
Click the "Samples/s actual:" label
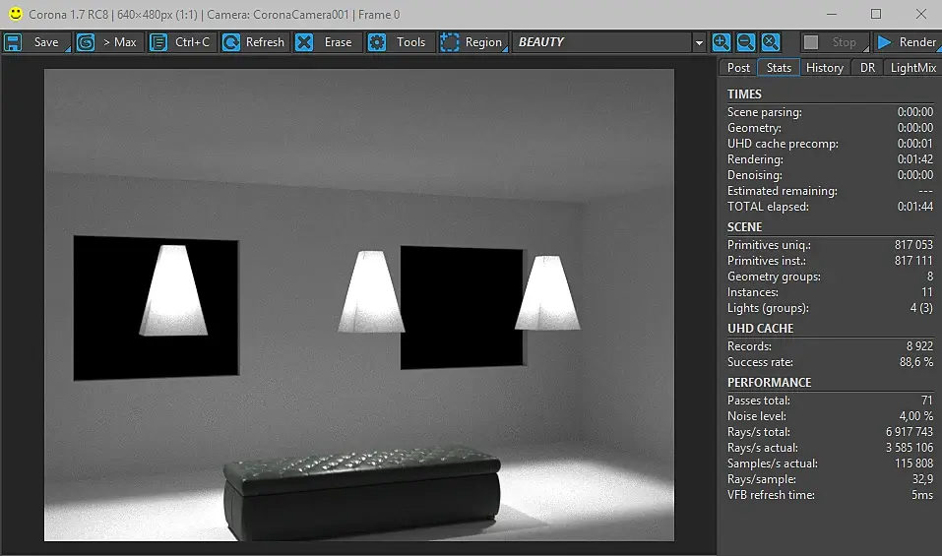(772, 463)
